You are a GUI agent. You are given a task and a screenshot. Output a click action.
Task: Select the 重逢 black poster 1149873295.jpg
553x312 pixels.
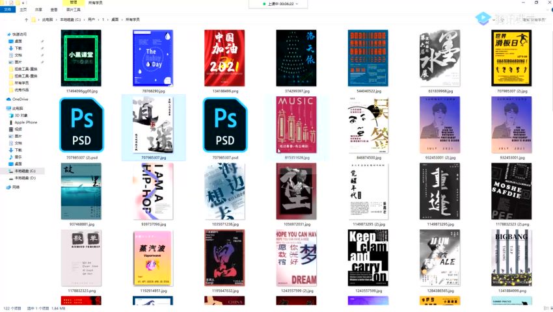click(x=440, y=192)
